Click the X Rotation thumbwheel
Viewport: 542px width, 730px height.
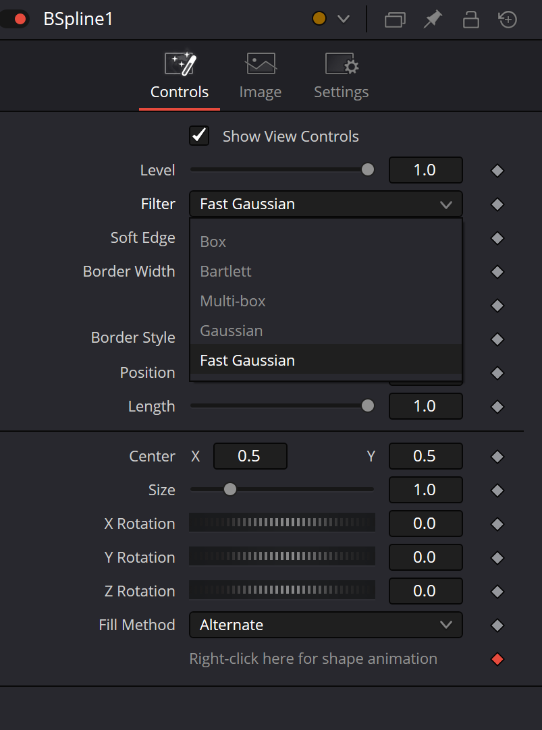[282, 522]
